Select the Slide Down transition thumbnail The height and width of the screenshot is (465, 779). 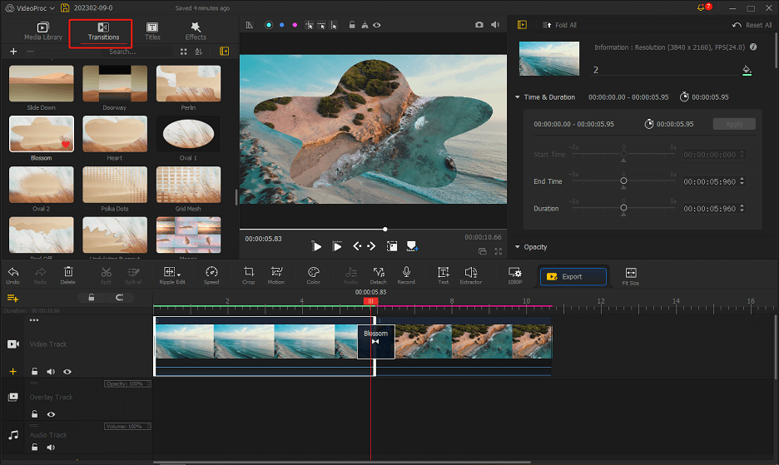(x=42, y=84)
